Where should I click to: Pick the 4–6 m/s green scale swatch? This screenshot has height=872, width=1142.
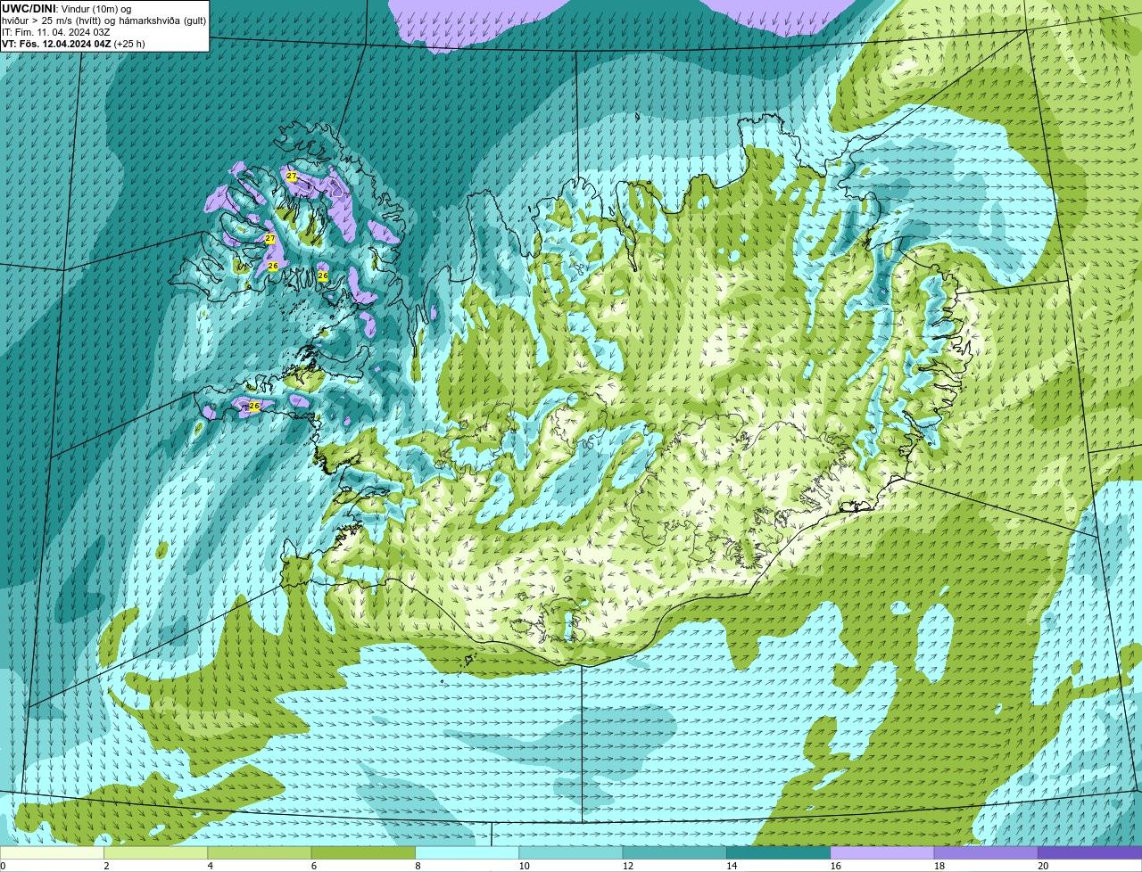260,852
